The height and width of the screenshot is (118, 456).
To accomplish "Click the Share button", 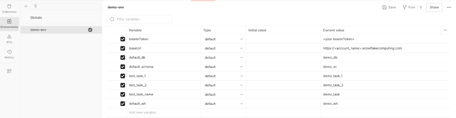I will coord(434,7).
